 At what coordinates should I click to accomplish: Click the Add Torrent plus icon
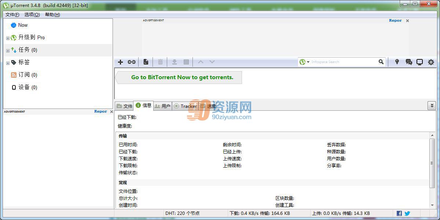click(120, 62)
